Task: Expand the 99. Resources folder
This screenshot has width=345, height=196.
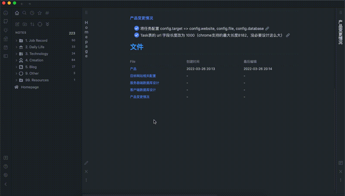Action: tap(16, 80)
